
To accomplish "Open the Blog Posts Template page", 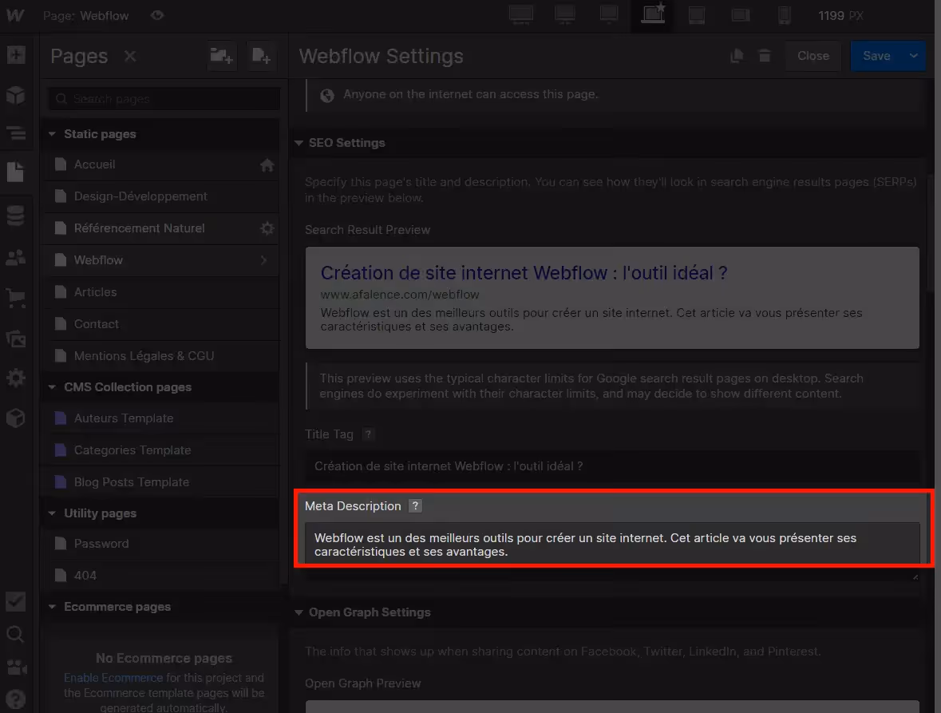I will [x=162, y=482].
